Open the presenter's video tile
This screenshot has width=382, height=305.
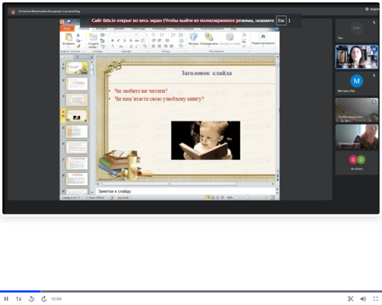click(x=357, y=57)
